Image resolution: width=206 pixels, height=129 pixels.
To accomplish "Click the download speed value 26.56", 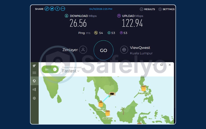I will 78,23.
